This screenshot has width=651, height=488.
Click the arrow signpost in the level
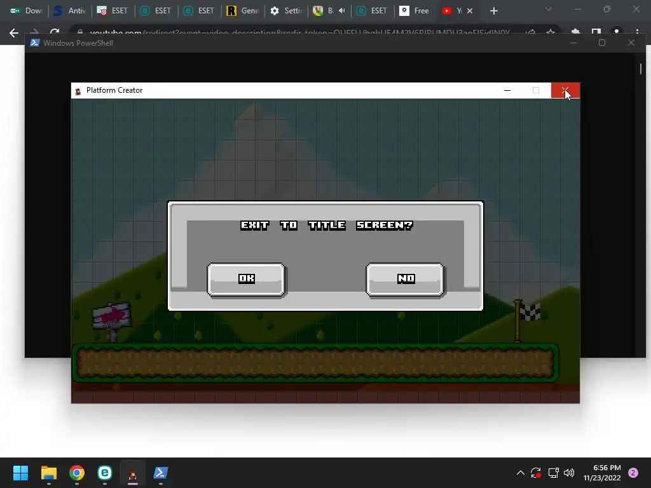click(x=112, y=320)
